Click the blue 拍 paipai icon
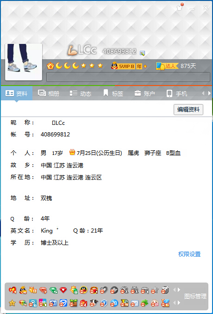This screenshot has width=213, height=314. tap(114, 303)
